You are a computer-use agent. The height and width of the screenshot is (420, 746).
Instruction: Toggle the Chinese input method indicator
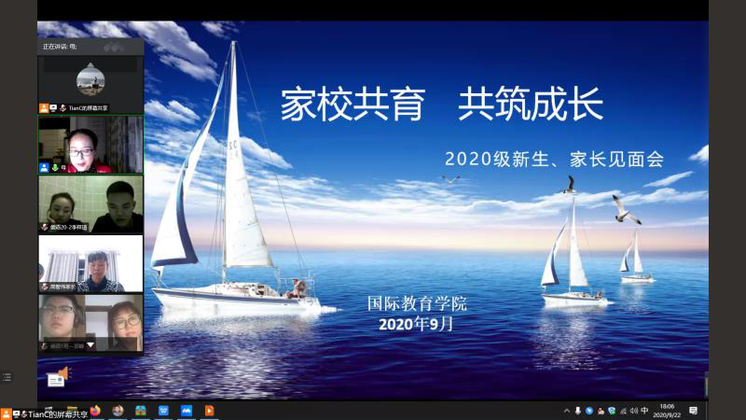645,411
